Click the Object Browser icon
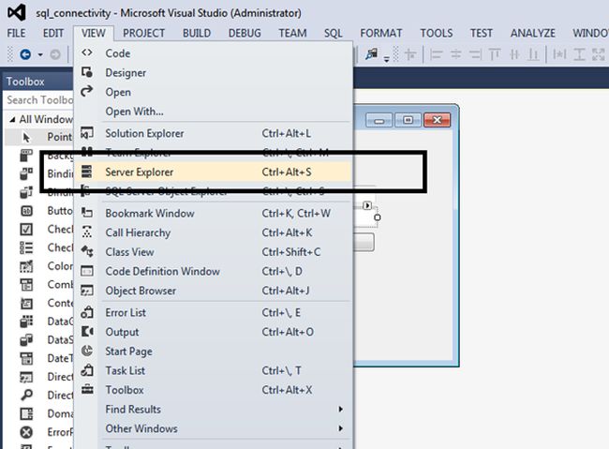The height and width of the screenshot is (449, 609). click(87, 291)
